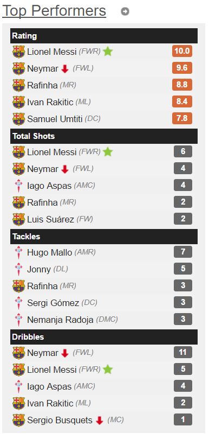Click the Celta crest beside Nemanja Radoja
The height and width of the screenshot is (439, 209).
pos(19,320)
